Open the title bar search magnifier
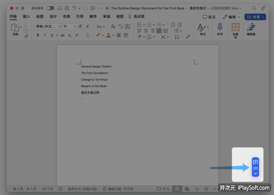 [254, 8]
